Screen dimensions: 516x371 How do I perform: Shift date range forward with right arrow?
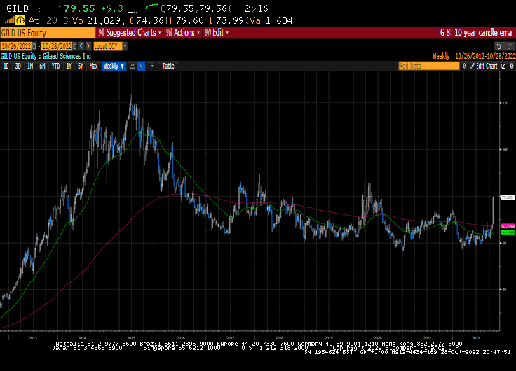pos(88,46)
